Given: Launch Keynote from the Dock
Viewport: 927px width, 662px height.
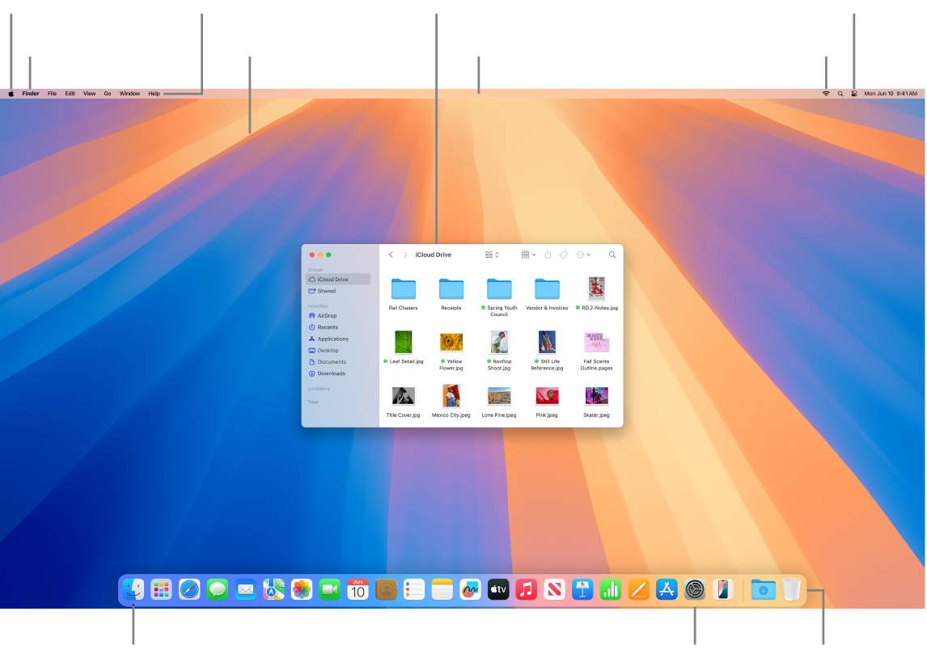Looking at the screenshot, I should pos(582,589).
